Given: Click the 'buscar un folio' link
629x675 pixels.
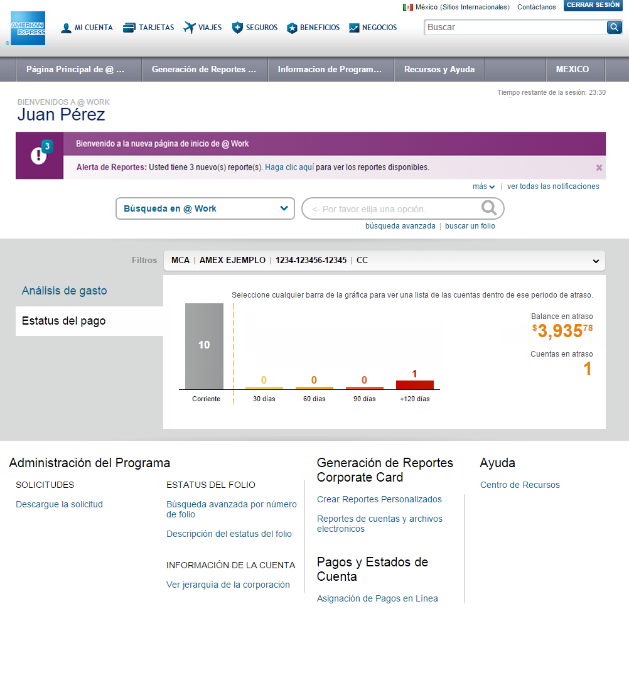Looking at the screenshot, I should pos(470,226).
